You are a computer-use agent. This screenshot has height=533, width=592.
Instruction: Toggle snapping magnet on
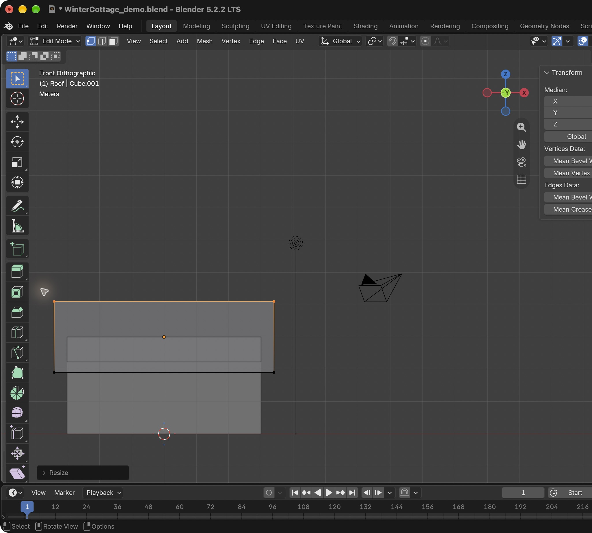click(392, 41)
